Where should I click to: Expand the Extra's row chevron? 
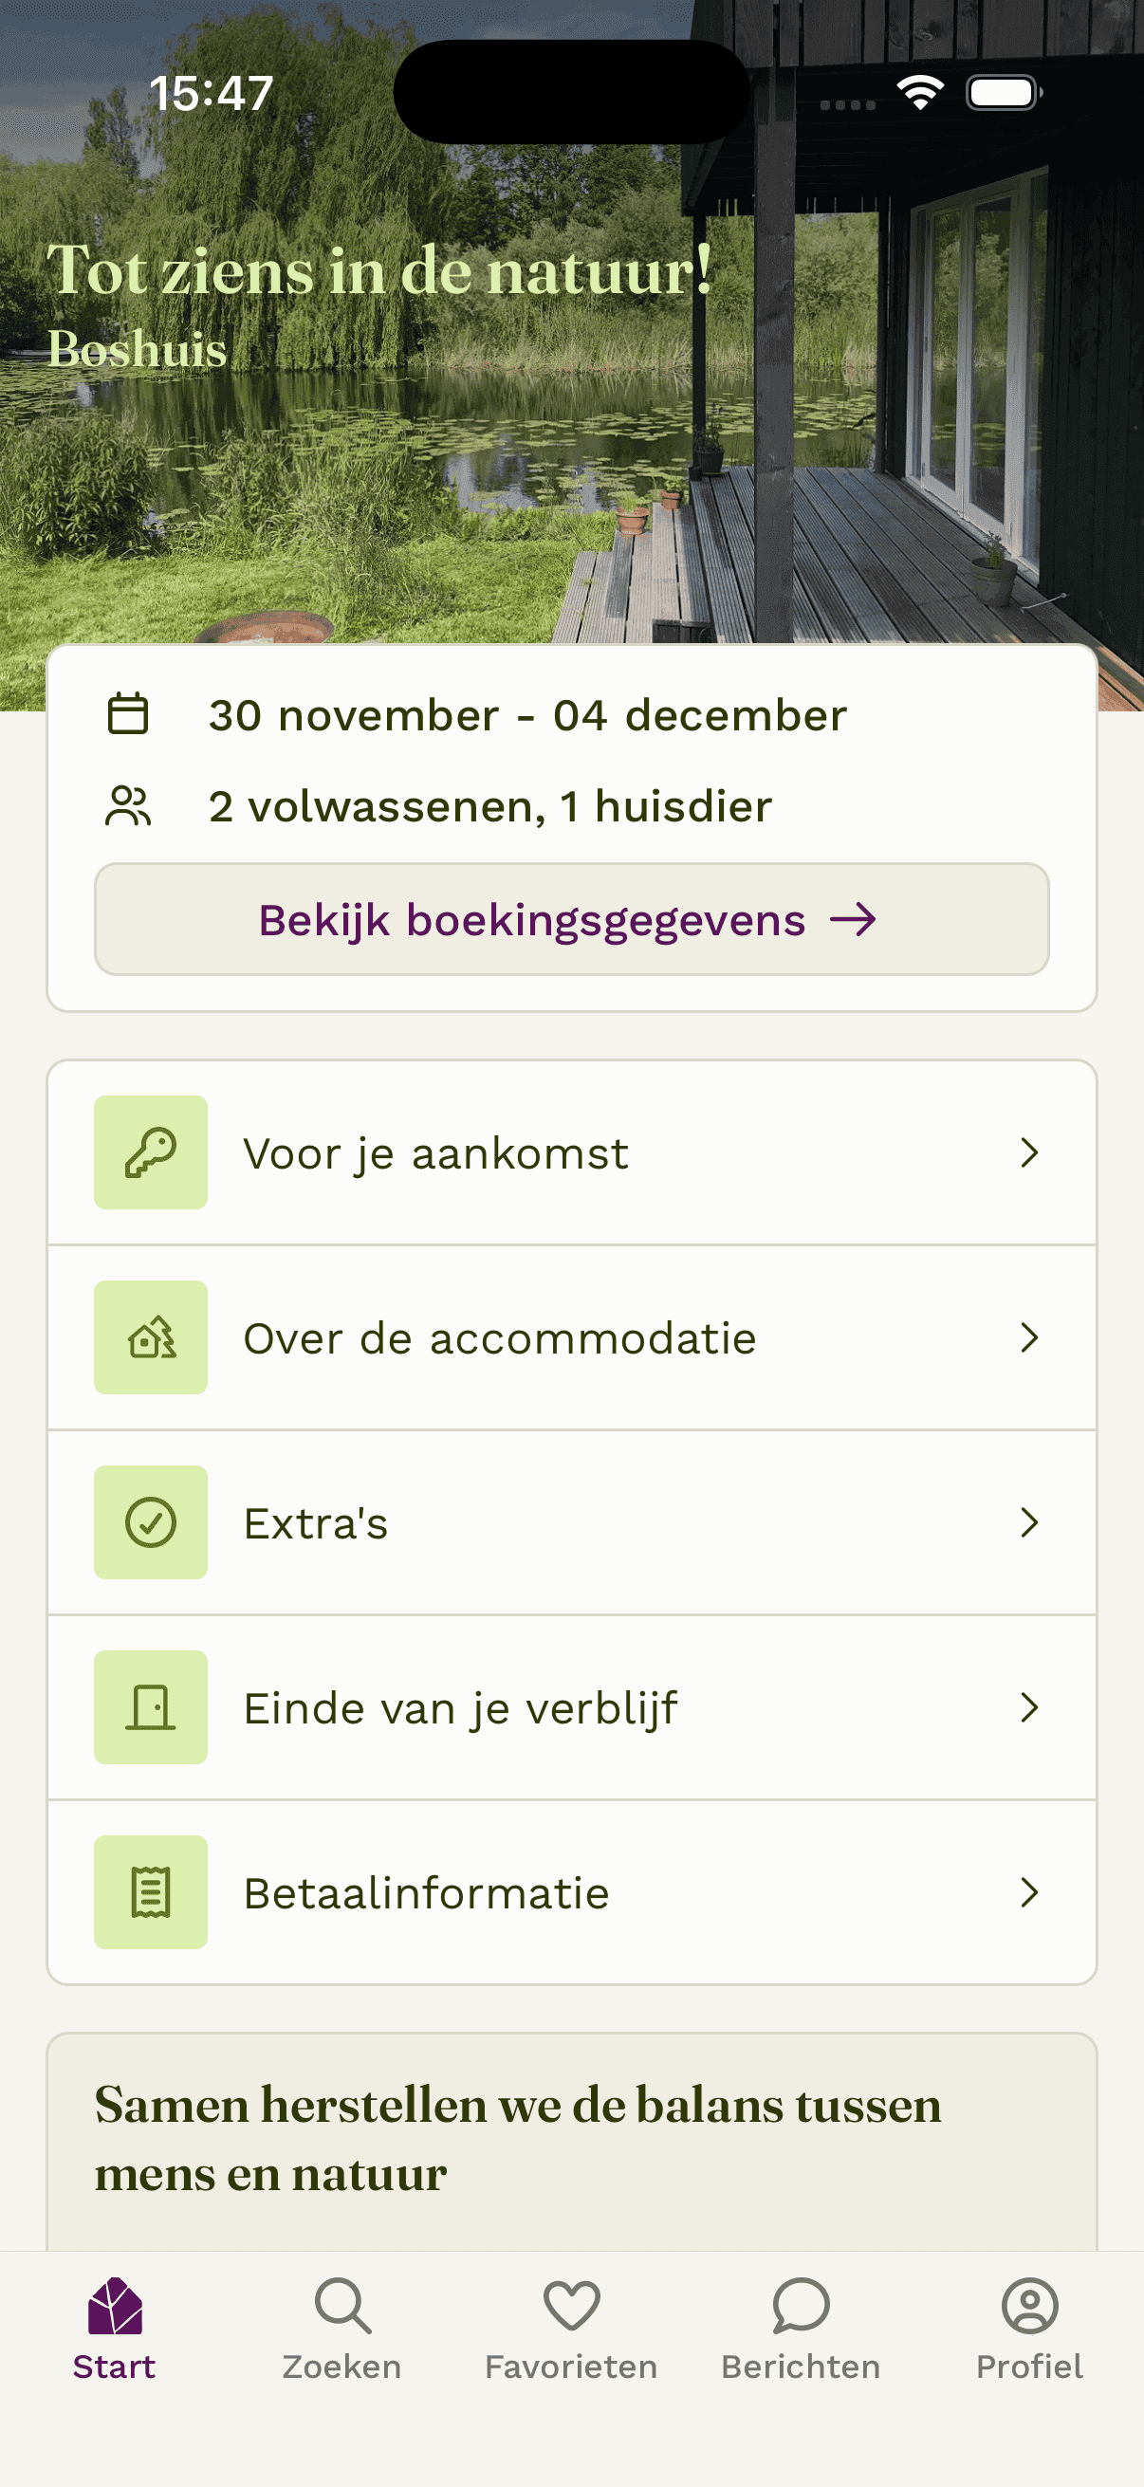tap(1029, 1522)
